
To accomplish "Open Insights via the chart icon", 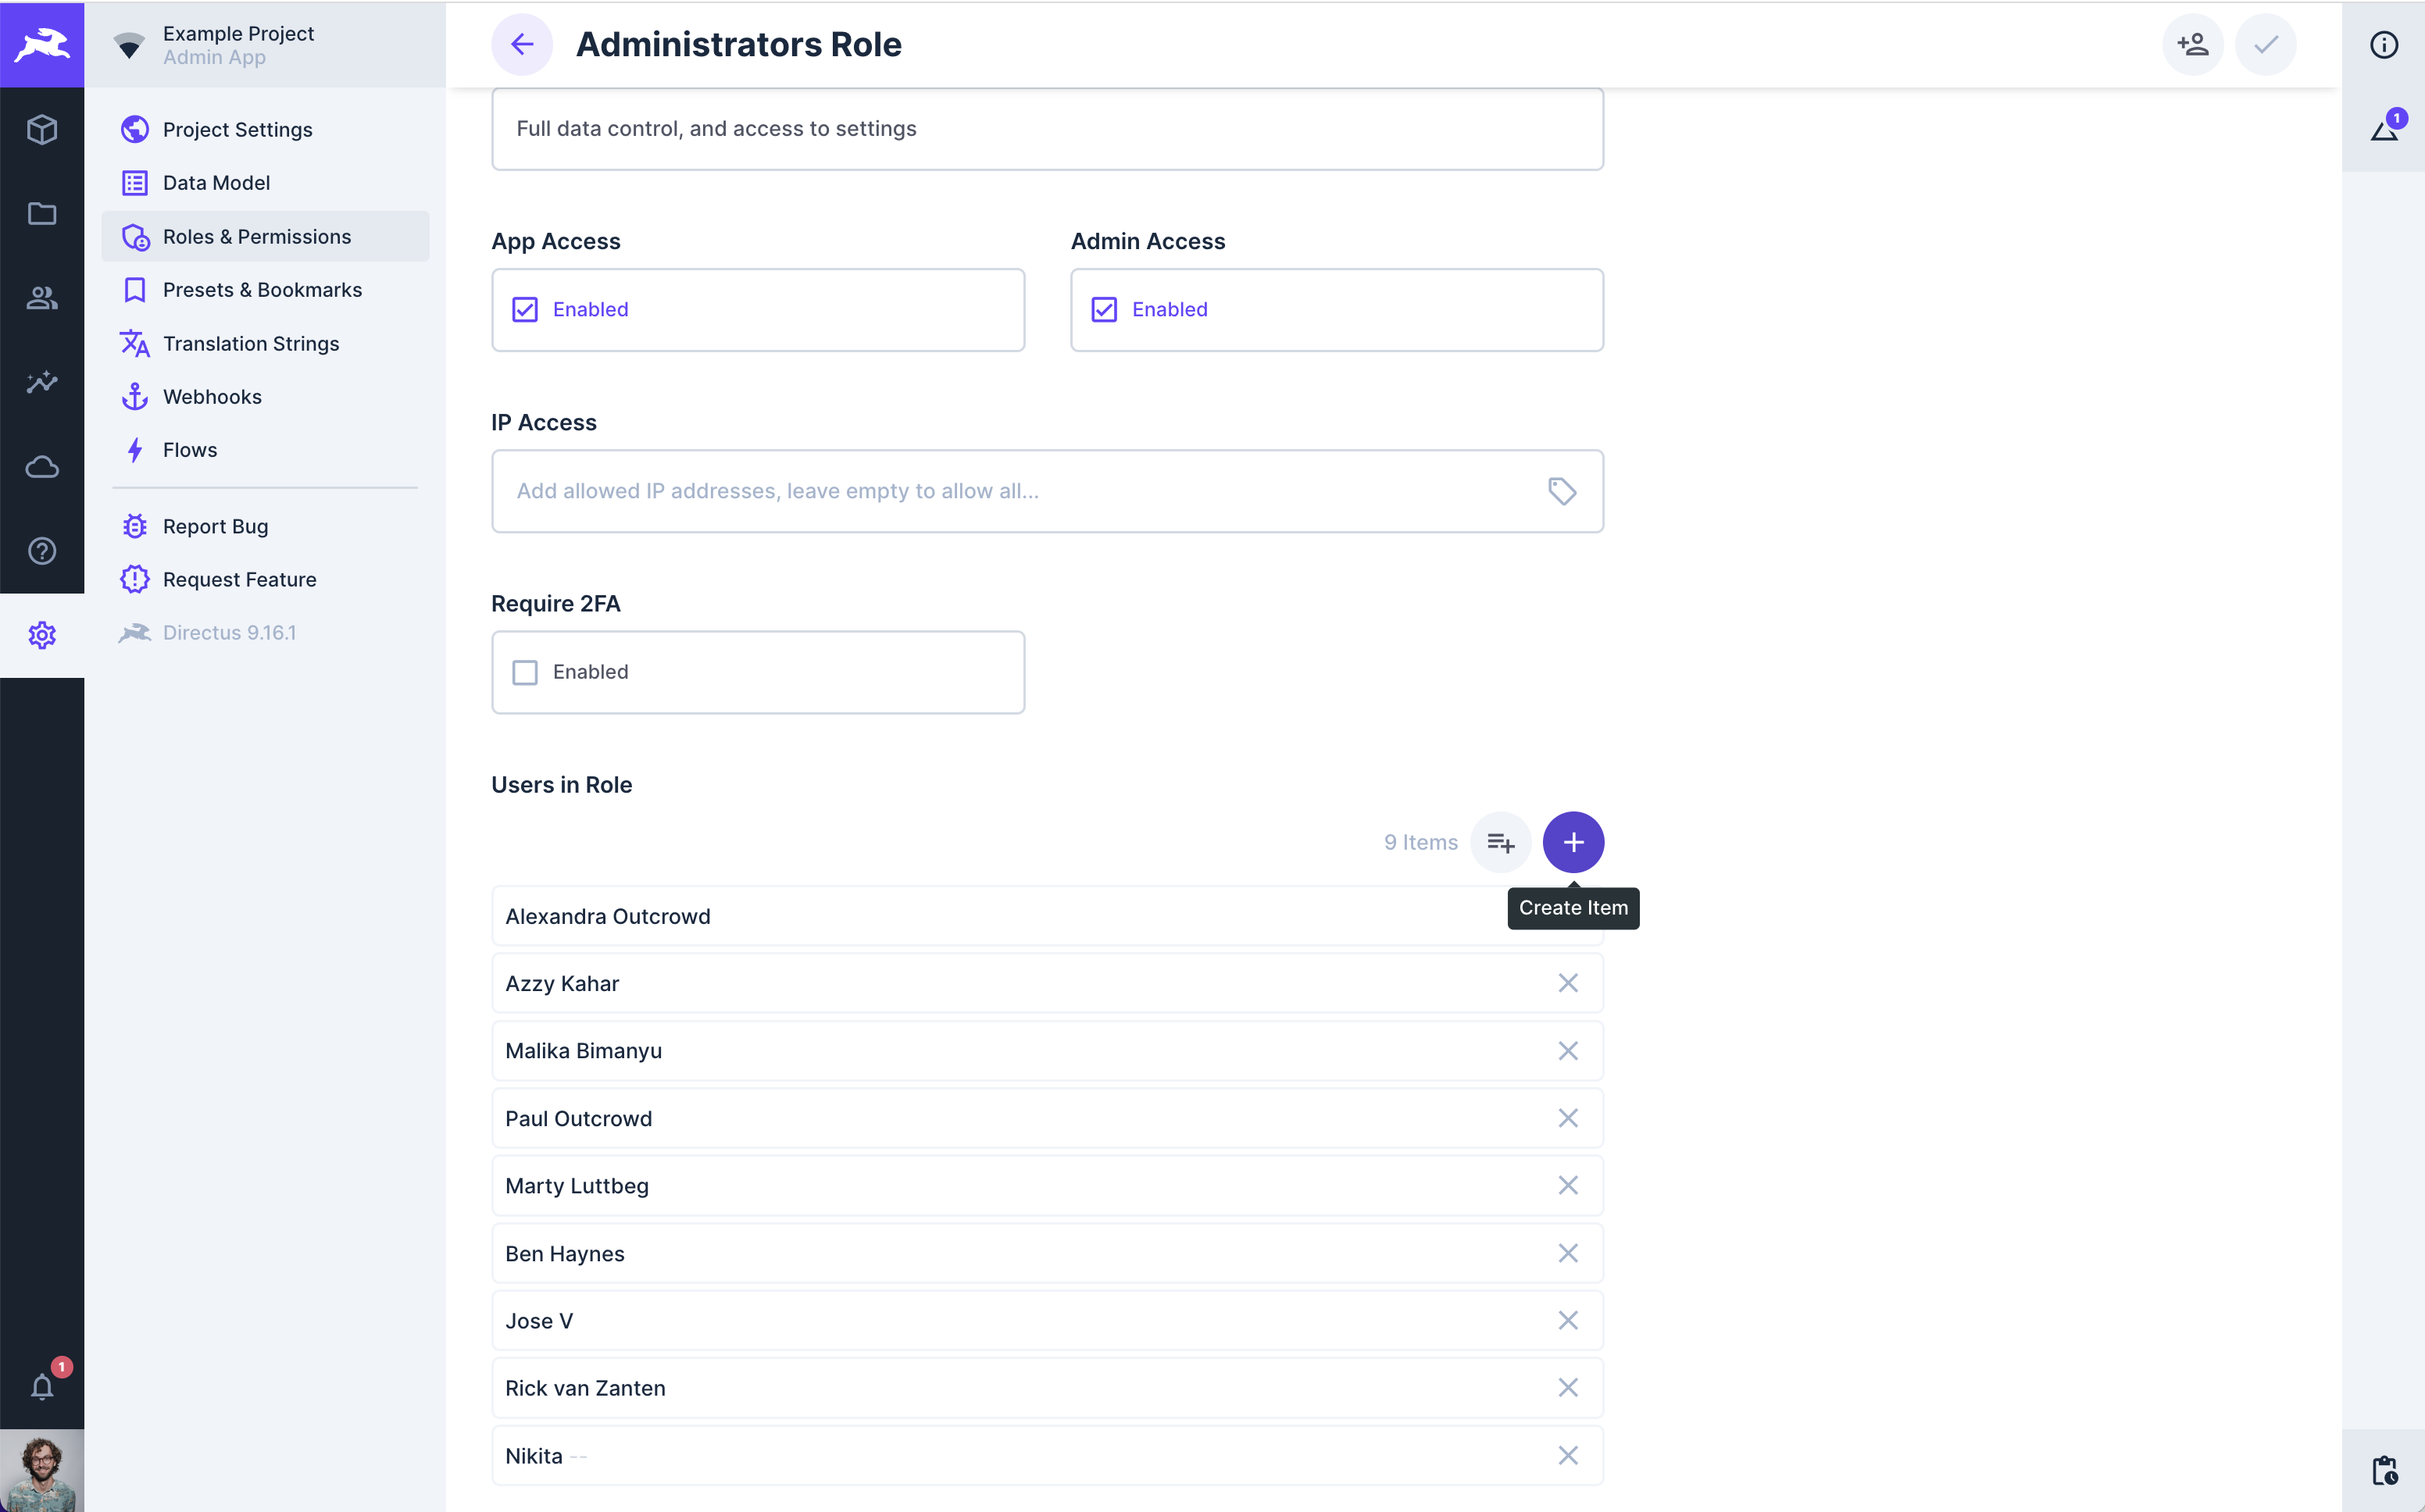I will point(42,382).
